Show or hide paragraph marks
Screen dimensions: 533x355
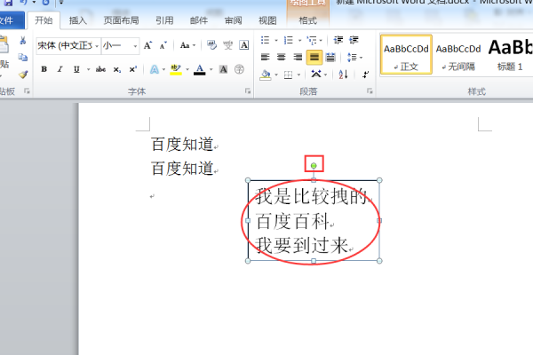[365, 74]
